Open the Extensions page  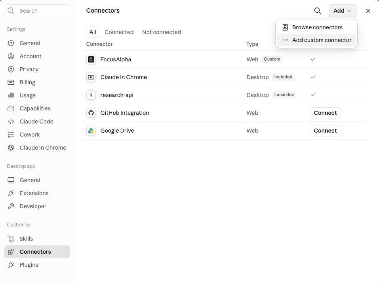[x=37, y=193]
